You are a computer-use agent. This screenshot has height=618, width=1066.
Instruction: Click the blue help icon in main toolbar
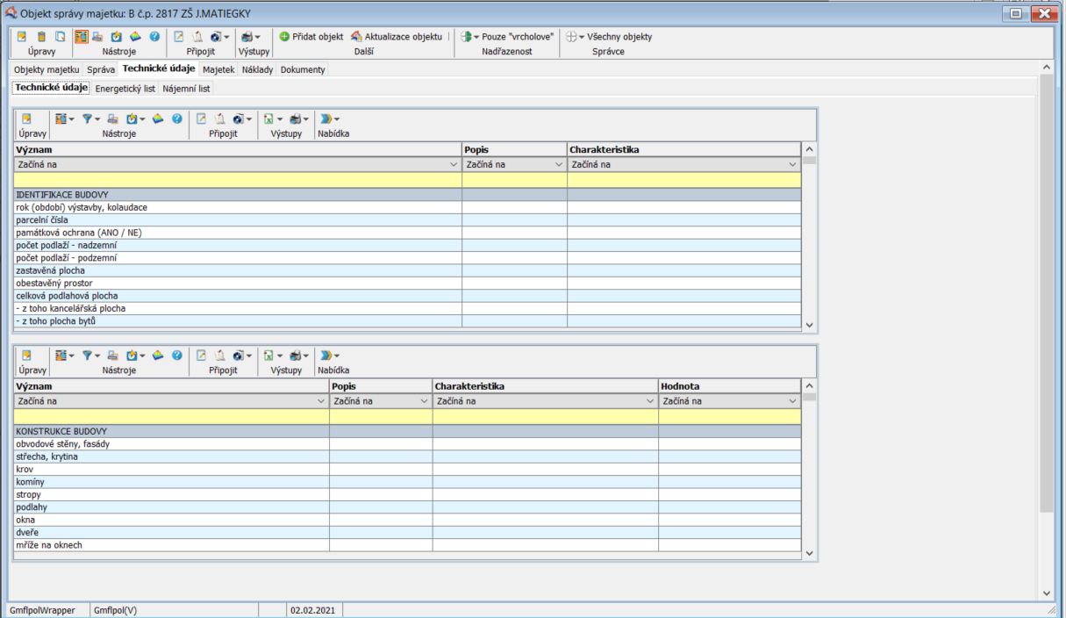[x=154, y=37]
